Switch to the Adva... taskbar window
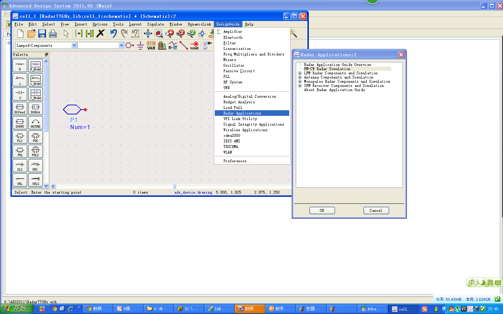Viewport: 503px width, 314px height. pyautogui.click(x=372, y=309)
